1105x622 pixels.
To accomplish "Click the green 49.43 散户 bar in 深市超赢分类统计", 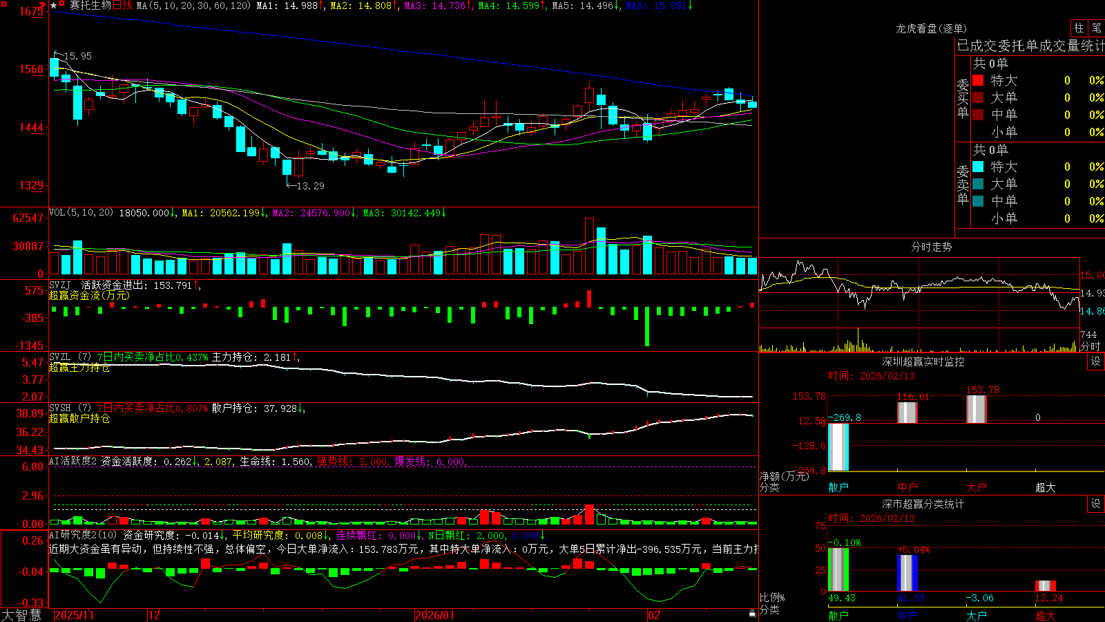I will click(x=838, y=569).
